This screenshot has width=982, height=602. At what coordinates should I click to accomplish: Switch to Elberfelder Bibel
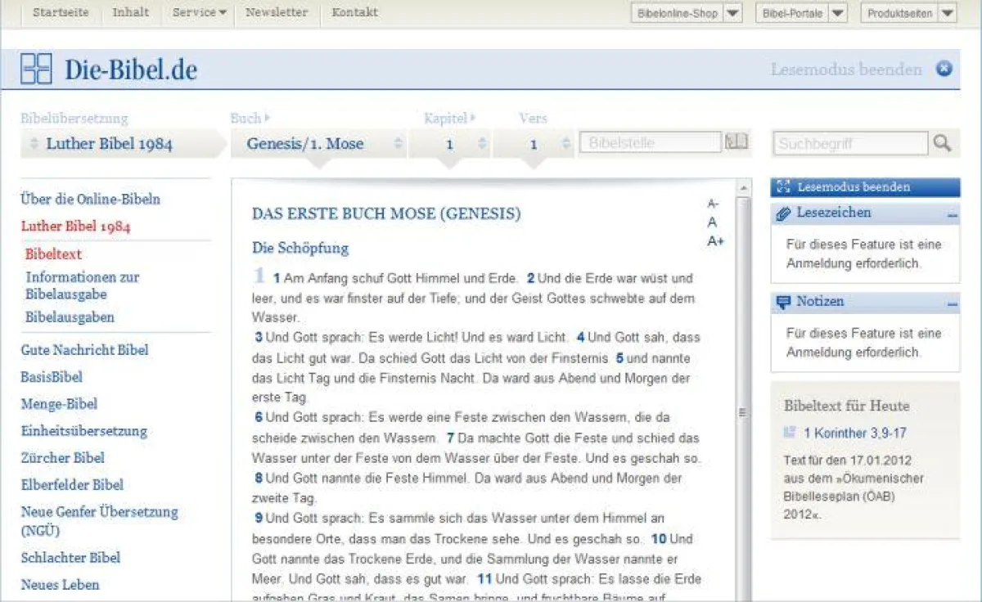pos(71,485)
